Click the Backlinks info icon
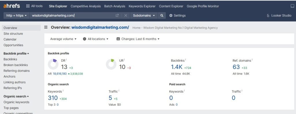Screen dimensions: 296x114 pos(186,59)
